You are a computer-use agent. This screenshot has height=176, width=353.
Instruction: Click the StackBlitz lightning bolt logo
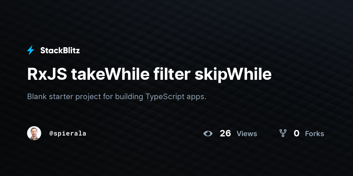click(x=31, y=50)
